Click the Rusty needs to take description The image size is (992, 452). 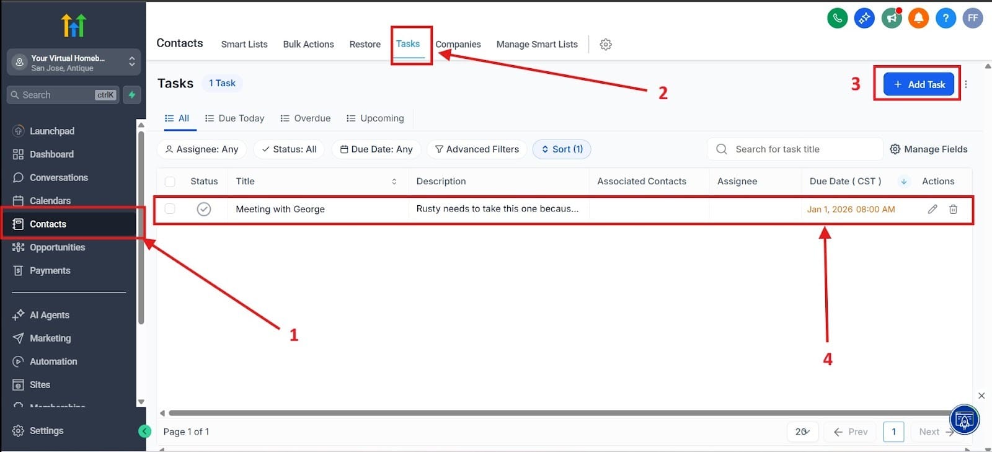497,209
